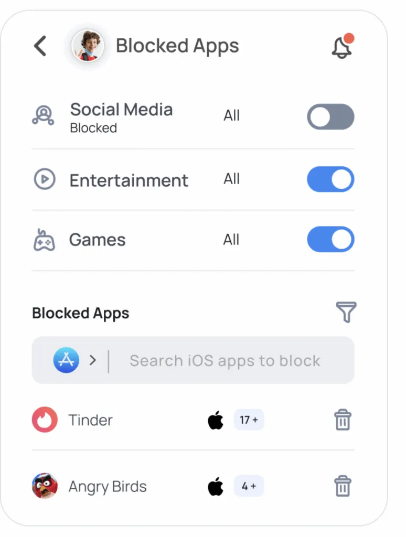This screenshot has height=537, width=406.
Task: Click the Games controller icon
Action: (x=44, y=241)
